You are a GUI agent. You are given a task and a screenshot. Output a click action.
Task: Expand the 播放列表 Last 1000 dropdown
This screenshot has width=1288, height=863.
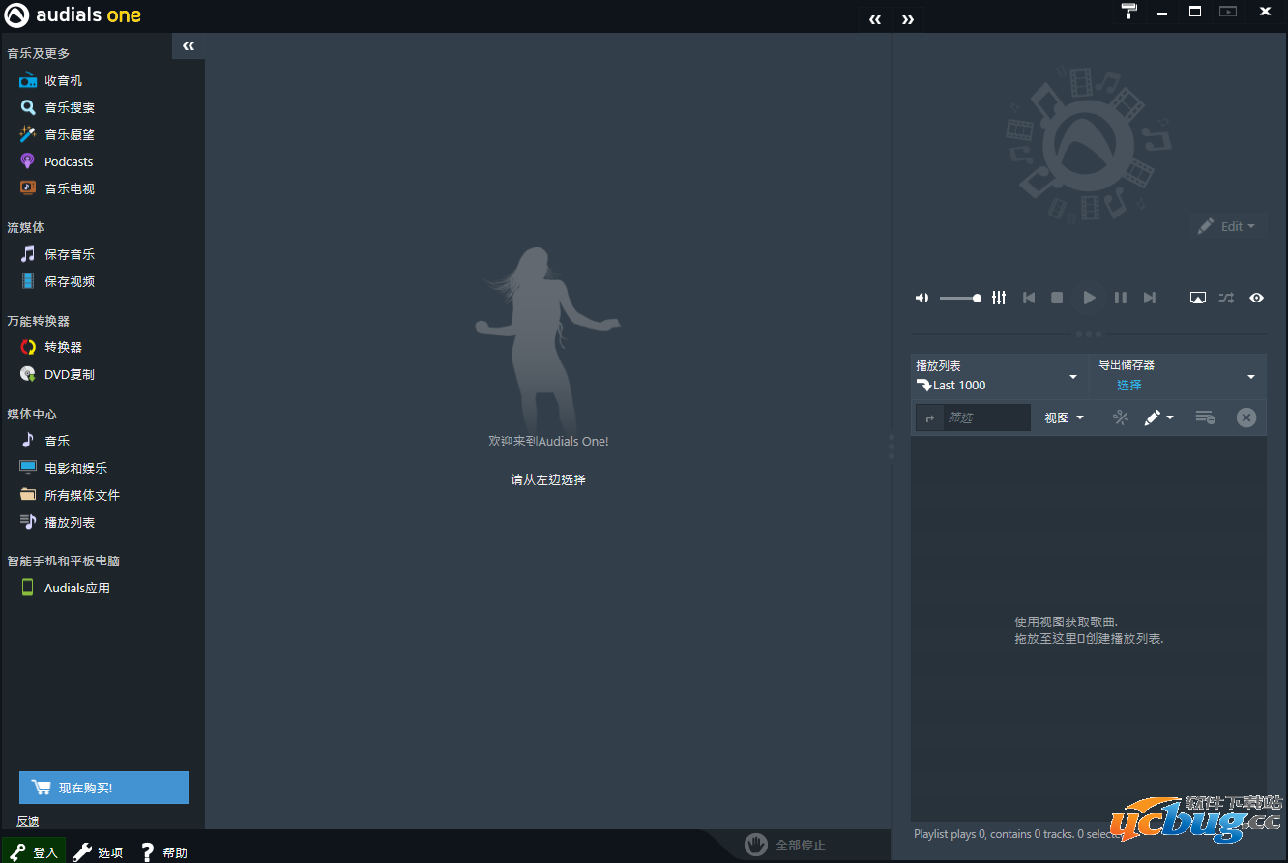(x=1072, y=376)
